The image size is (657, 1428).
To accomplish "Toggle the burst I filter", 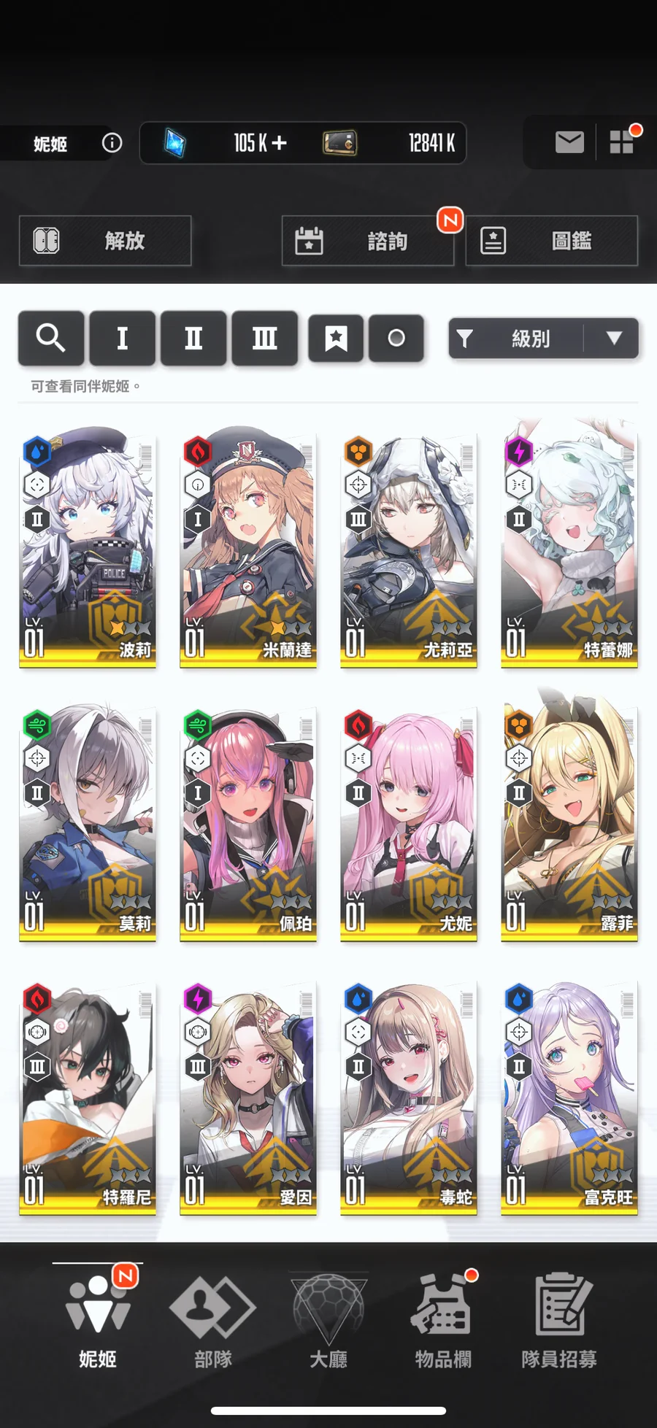I will [122, 338].
